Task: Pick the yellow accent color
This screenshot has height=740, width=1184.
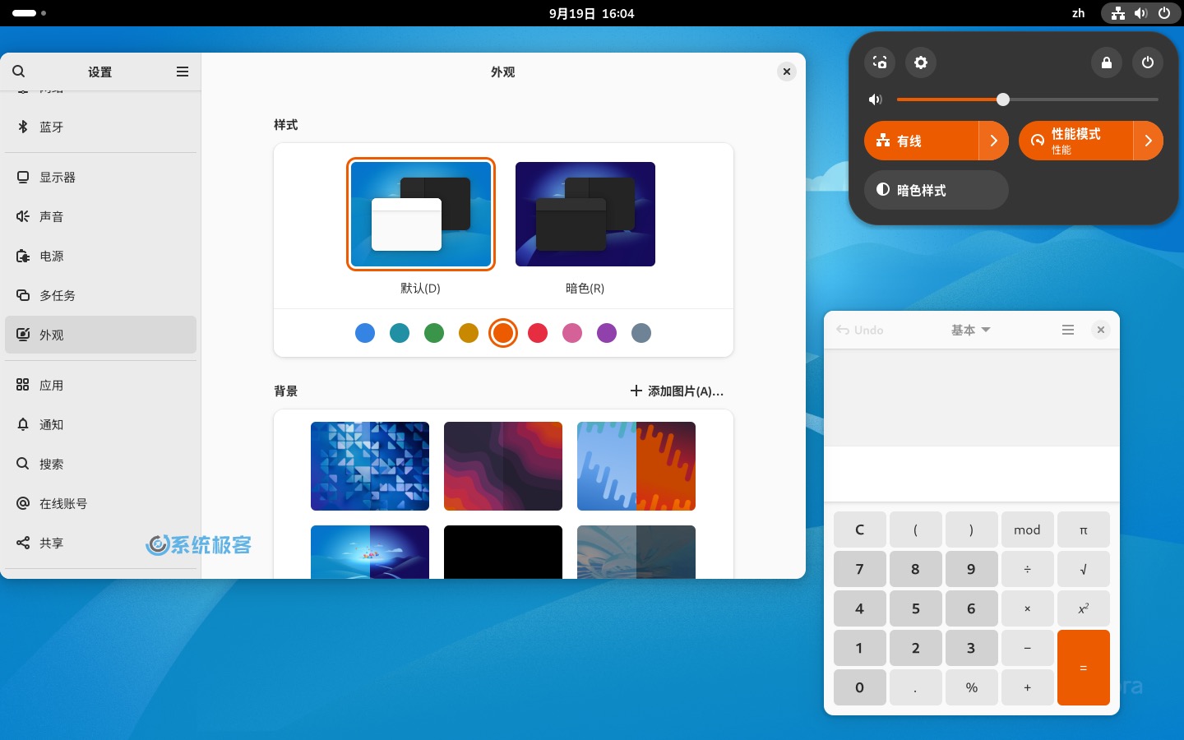Action: click(x=469, y=333)
